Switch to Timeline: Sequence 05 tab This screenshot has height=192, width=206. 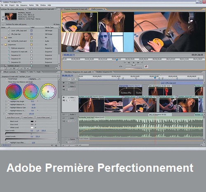coord(104,72)
